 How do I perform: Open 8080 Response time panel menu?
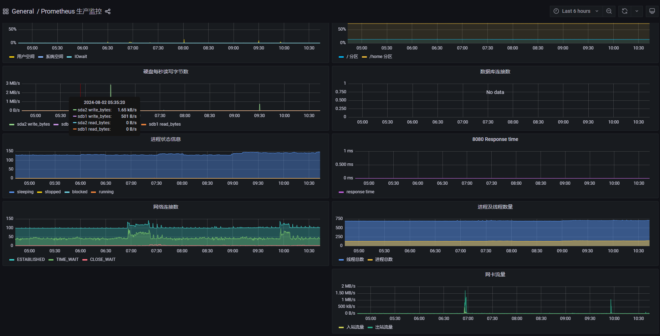pyautogui.click(x=495, y=139)
